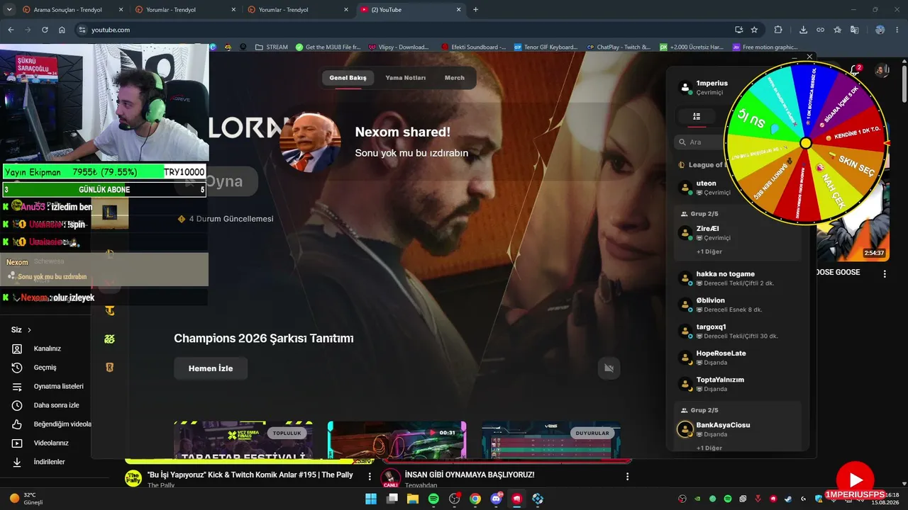
Task: Select friend Øblivion in friends list
Action: click(x=738, y=305)
